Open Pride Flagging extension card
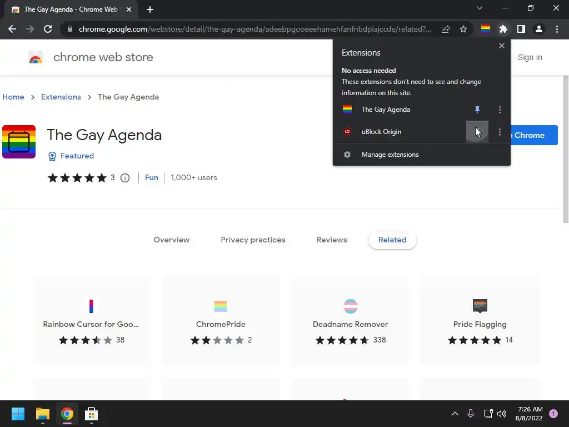Image resolution: width=569 pixels, height=427 pixels. tap(480, 320)
